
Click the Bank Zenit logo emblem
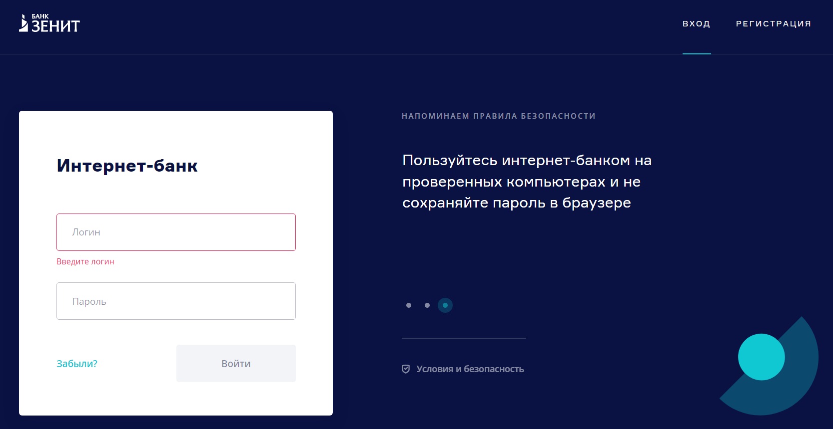coord(23,23)
